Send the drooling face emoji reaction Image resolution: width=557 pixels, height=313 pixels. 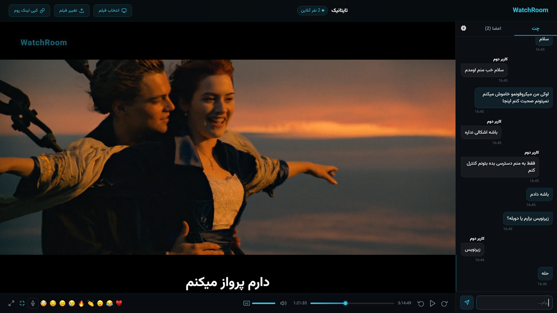coord(53,303)
